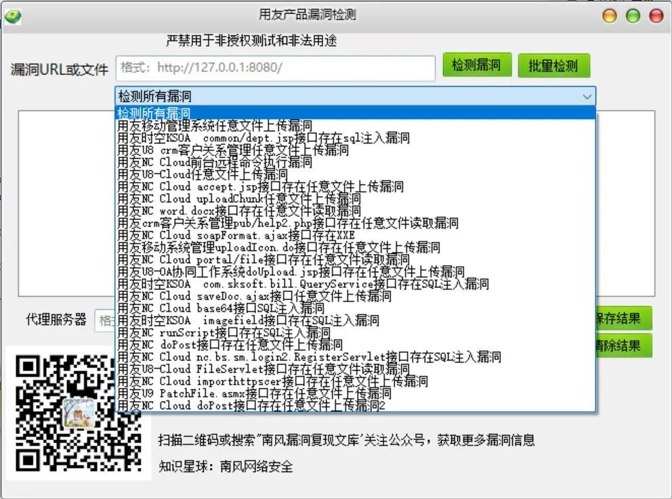Choose U8-Cloud FileServlet file read option
This screenshot has height=499, width=672.
pos(355,369)
